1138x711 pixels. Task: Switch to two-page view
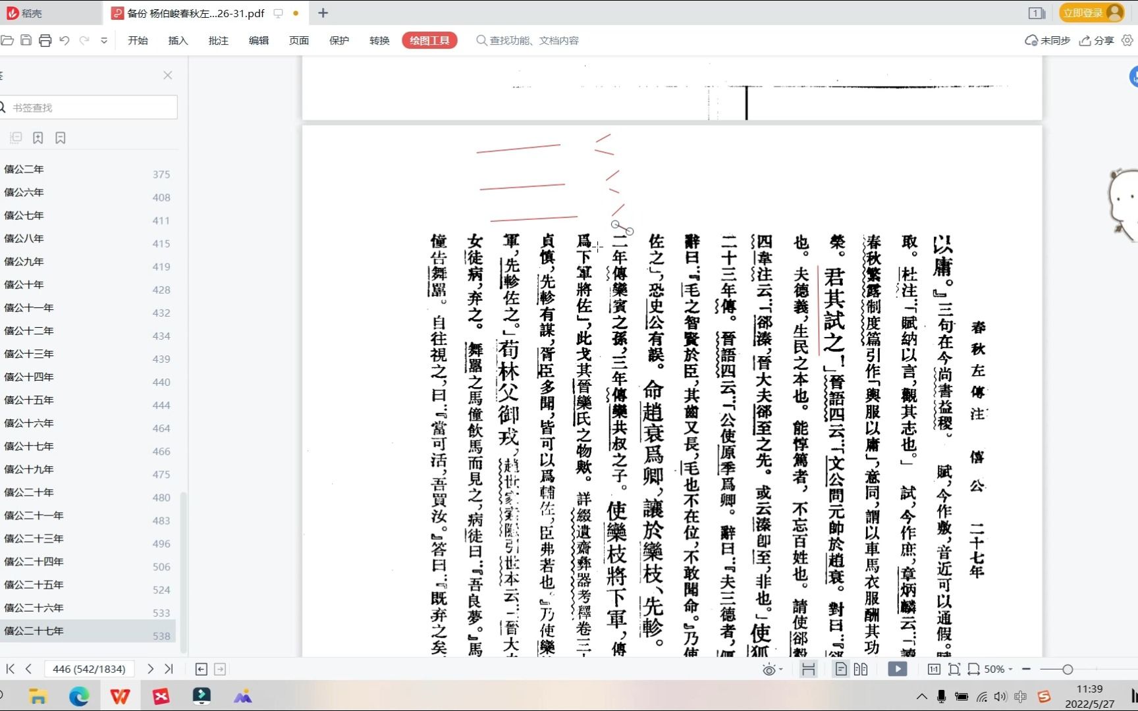click(861, 670)
